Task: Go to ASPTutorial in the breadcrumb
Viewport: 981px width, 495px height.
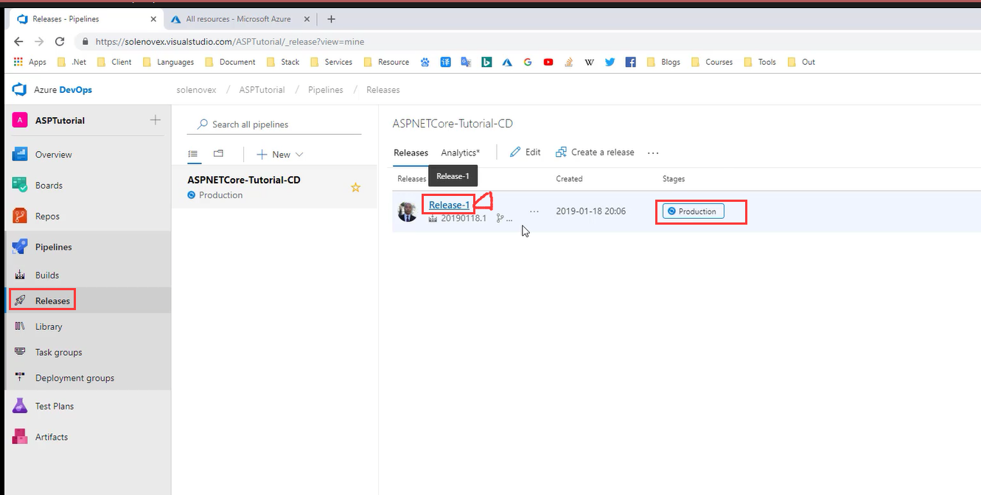Action: click(262, 90)
